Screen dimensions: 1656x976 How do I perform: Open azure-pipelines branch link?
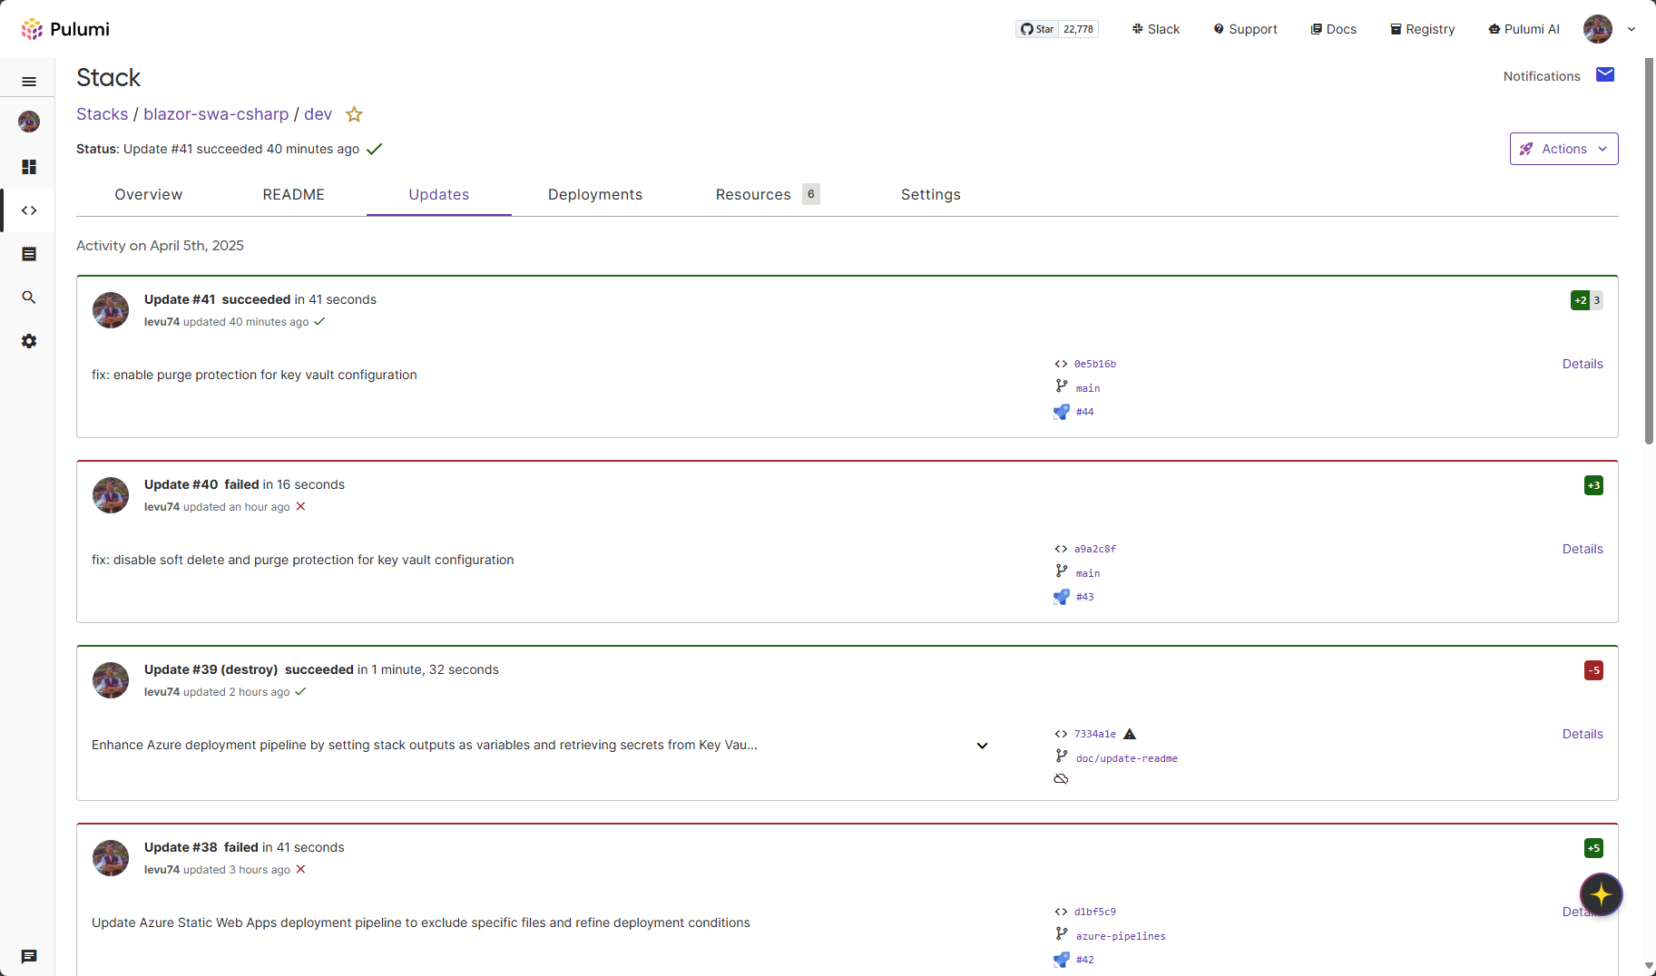click(x=1121, y=936)
